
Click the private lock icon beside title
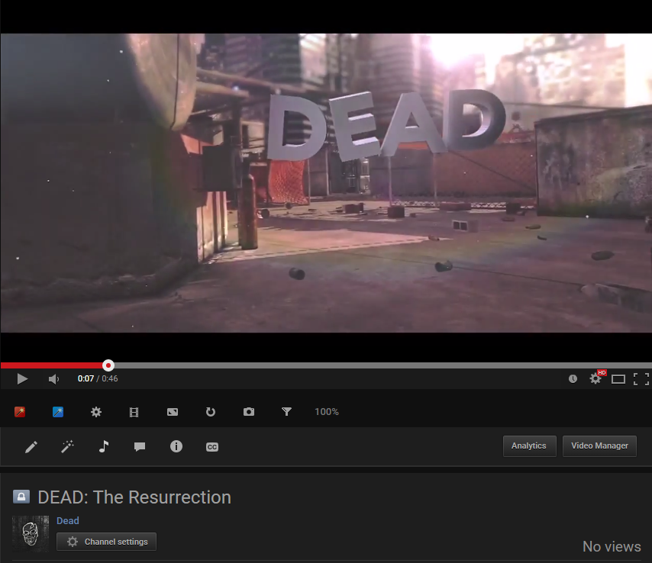coord(21,497)
